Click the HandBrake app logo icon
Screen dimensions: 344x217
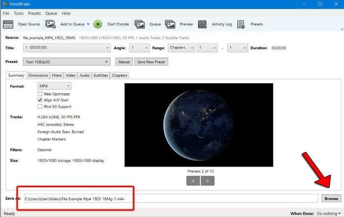[5, 4]
